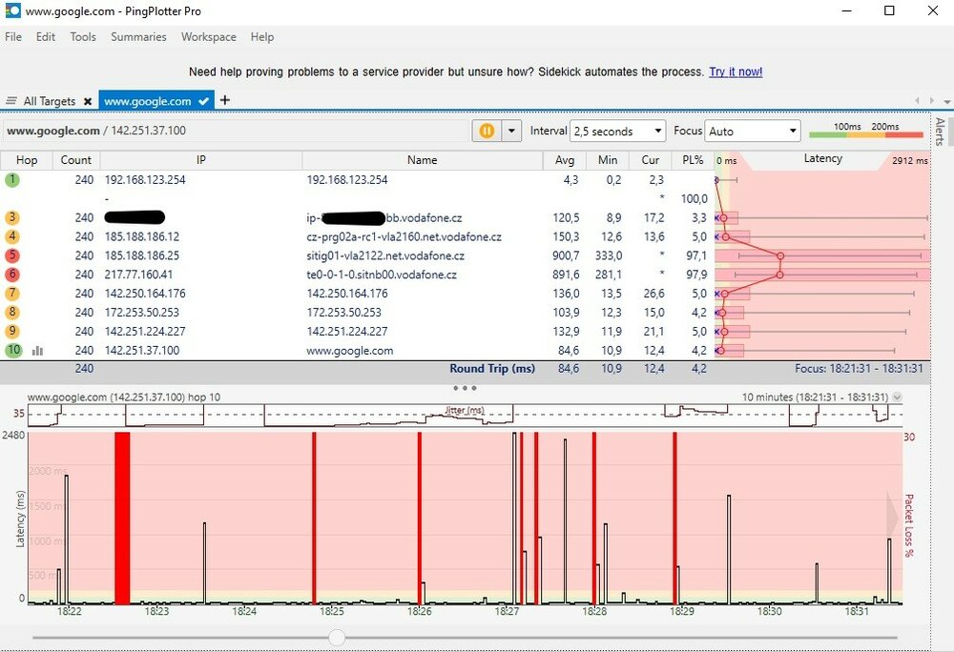
Task: Select the red hop 5 circle
Action: pyautogui.click(x=11, y=255)
